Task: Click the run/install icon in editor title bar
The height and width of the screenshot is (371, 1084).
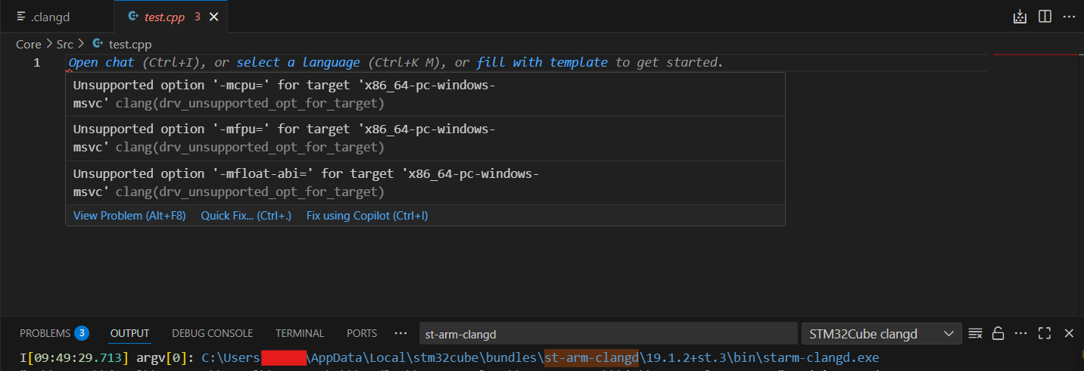Action: coord(1020,17)
